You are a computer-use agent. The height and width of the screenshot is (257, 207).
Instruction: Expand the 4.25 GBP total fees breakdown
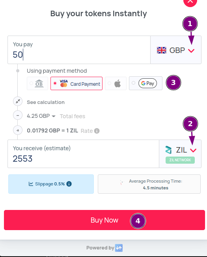click(41, 116)
